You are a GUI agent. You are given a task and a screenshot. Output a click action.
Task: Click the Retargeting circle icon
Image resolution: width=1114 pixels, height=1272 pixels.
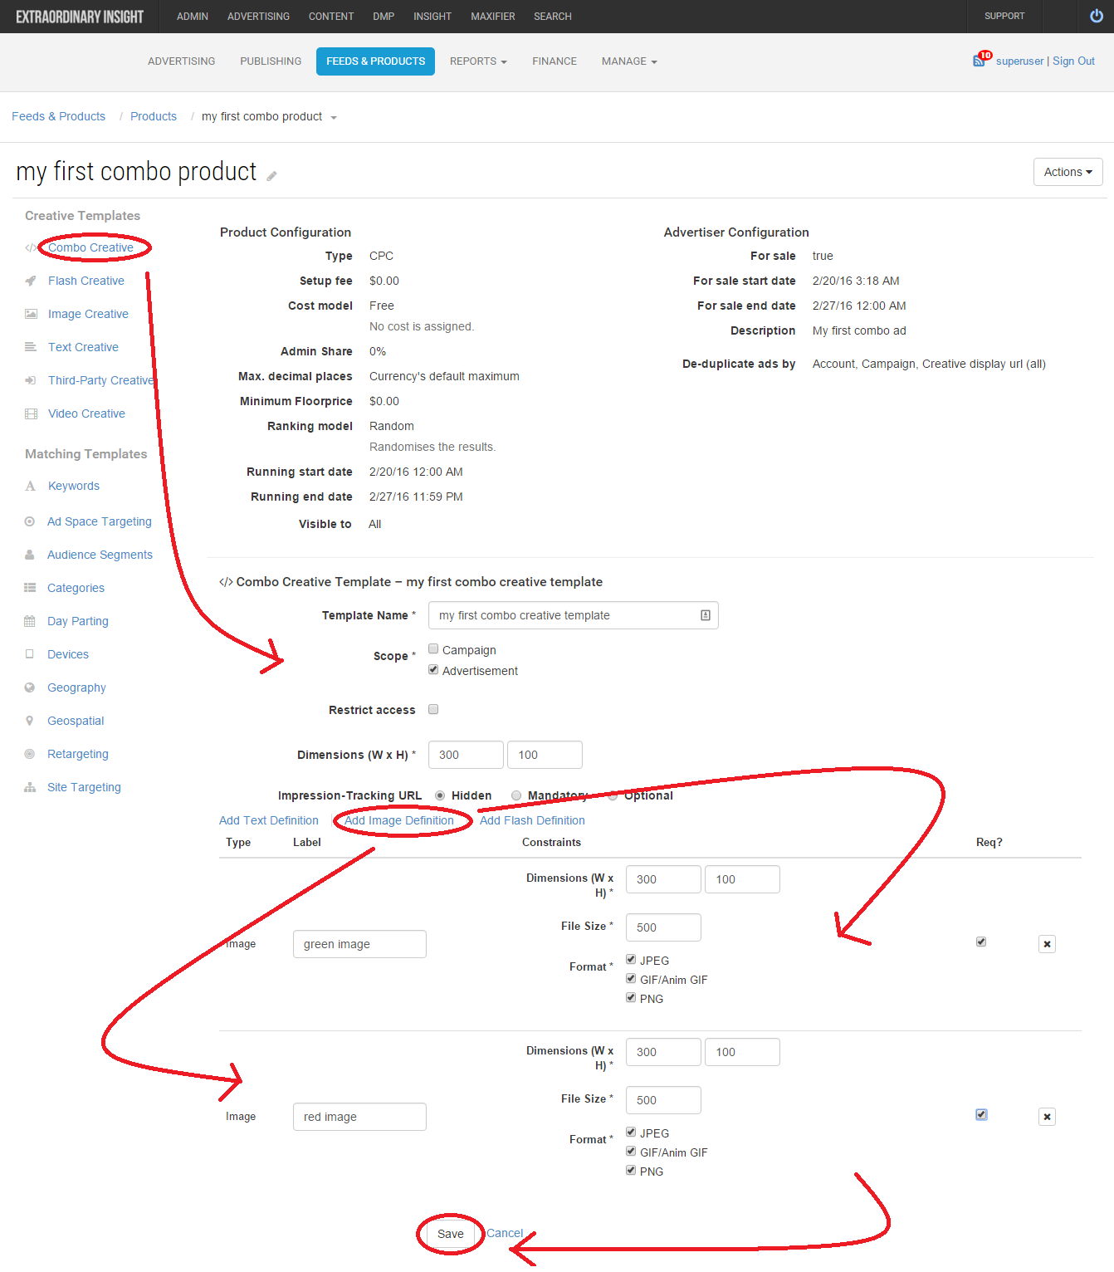[30, 754]
